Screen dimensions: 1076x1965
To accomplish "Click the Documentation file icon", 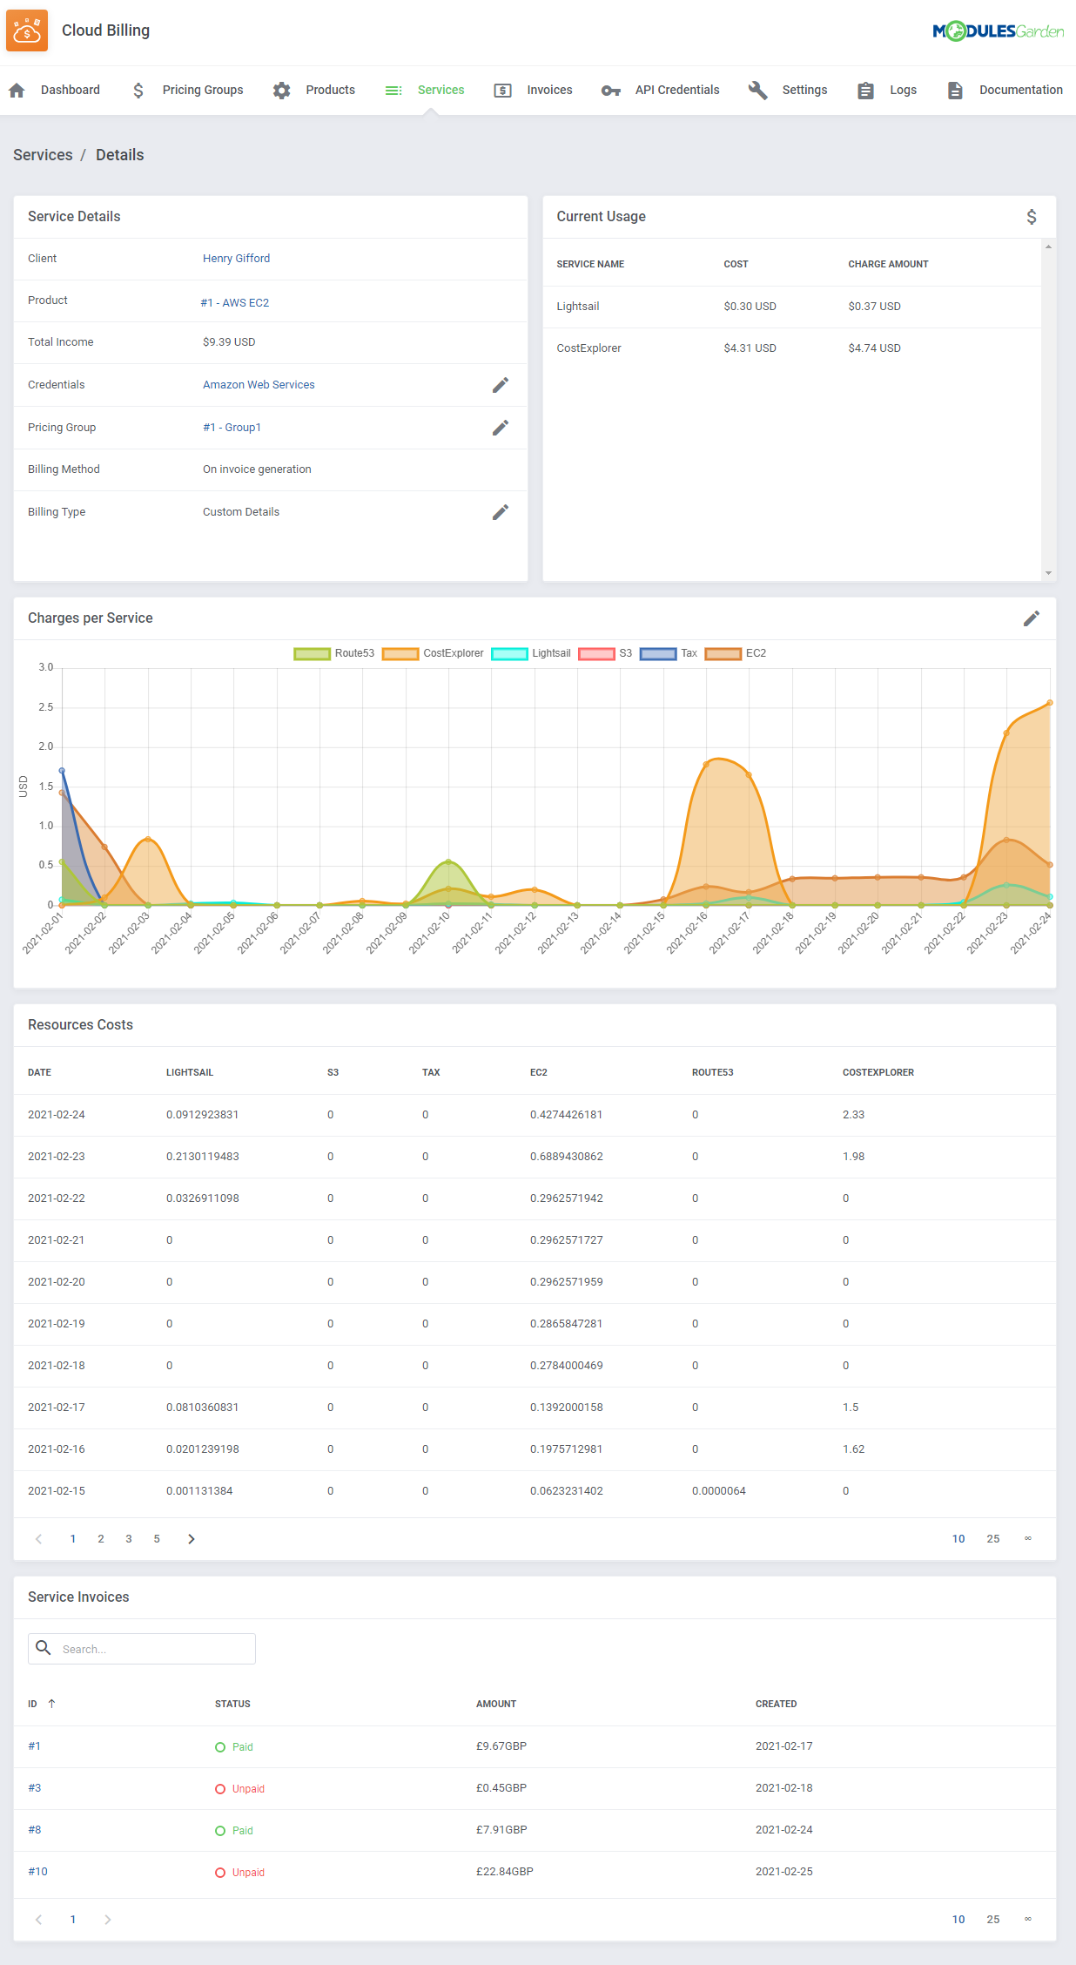I will (x=955, y=90).
